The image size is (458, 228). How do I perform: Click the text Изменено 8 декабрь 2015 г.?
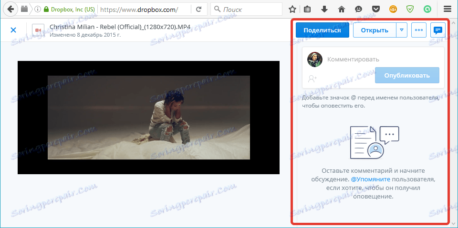coord(85,35)
